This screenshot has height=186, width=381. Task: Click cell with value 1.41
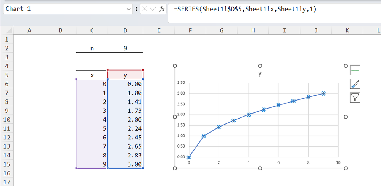(x=125, y=102)
